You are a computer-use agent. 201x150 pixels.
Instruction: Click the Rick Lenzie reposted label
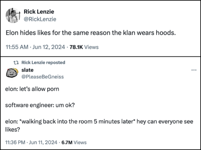click(x=43, y=62)
